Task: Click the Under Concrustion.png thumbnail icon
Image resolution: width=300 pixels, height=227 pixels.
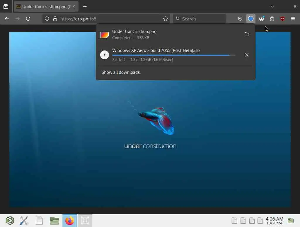Action: (x=105, y=35)
